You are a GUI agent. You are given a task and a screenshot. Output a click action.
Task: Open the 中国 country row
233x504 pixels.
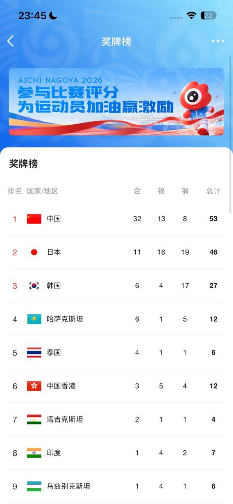pyautogui.click(x=116, y=219)
